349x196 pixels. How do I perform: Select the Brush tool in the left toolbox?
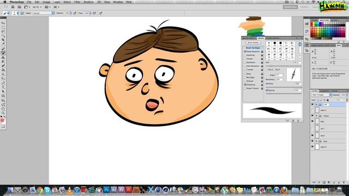pyautogui.click(x=3, y=53)
